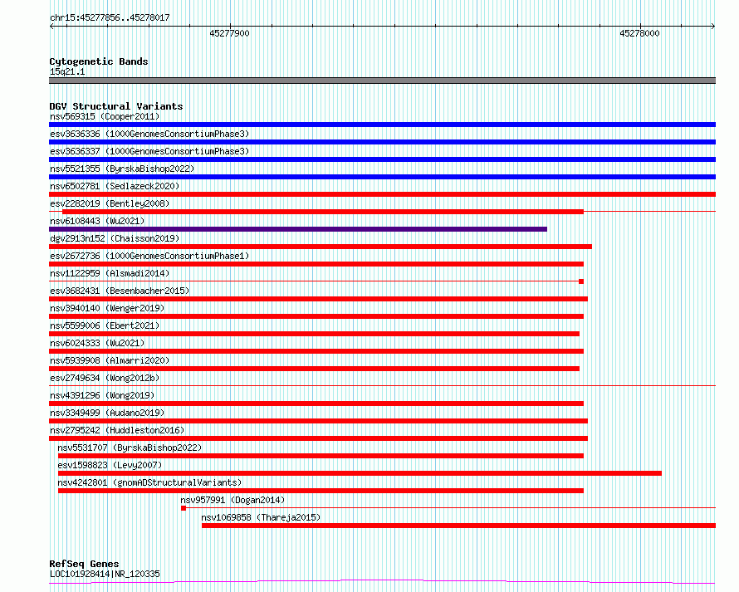Select the small red square end of nsv1122959

coord(581,281)
